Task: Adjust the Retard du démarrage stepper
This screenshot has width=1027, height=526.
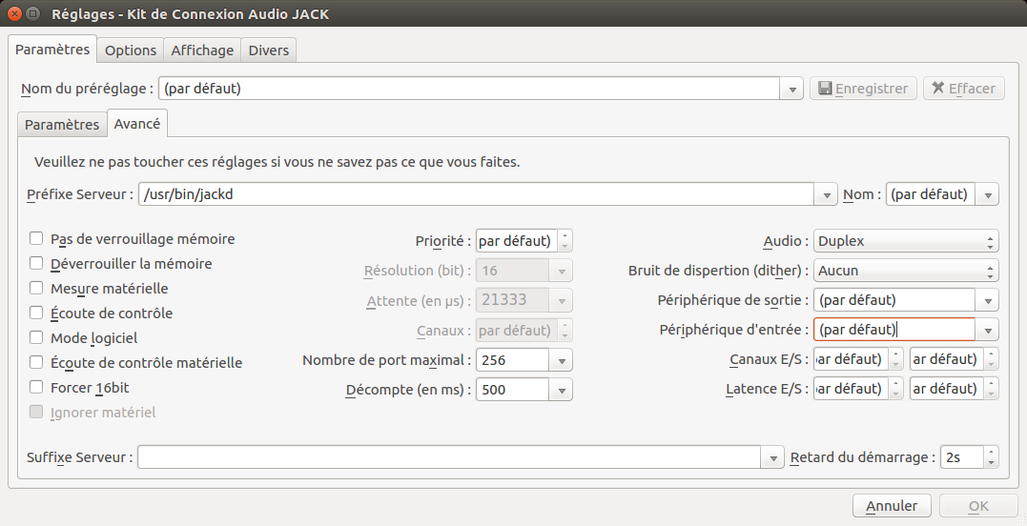Action: click(x=991, y=457)
